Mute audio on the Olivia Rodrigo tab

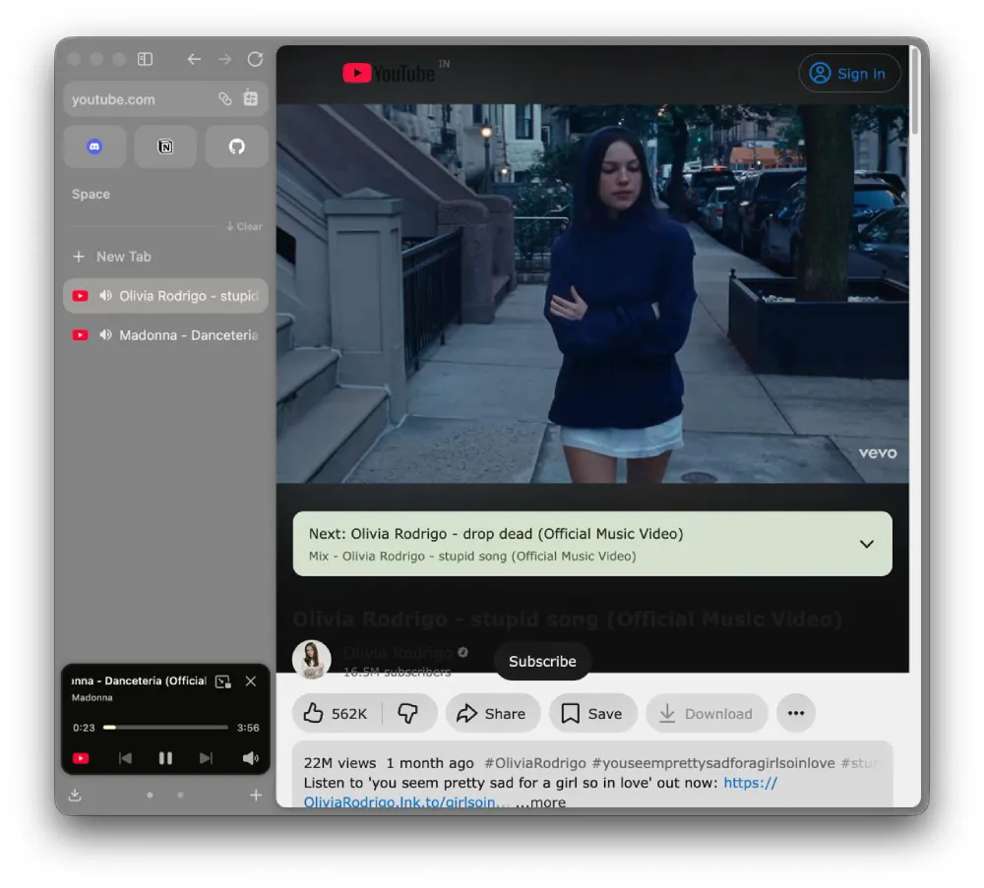[x=105, y=295]
